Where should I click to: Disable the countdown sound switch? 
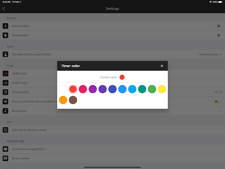point(218,102)
